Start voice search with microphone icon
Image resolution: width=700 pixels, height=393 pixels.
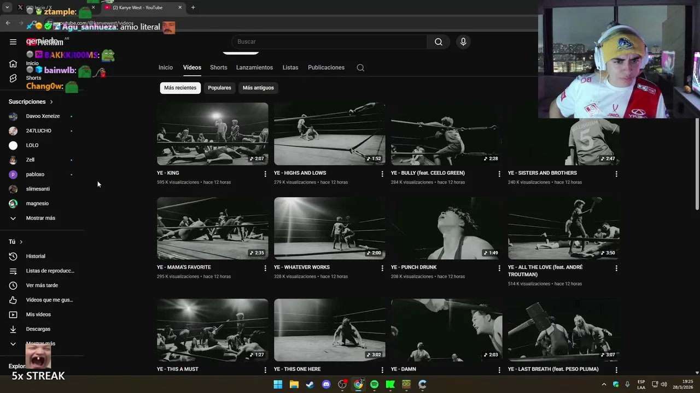pos(463,41)
